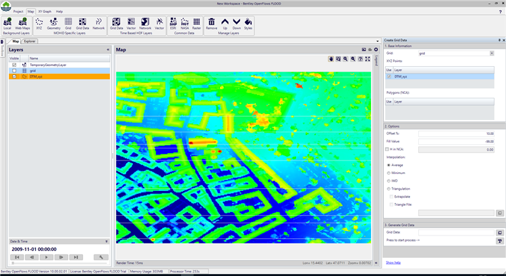The width and height of the screenshot is (506, 276).
Task: Click the zoom out magnifier on map
Action: [x=353, y=59]
